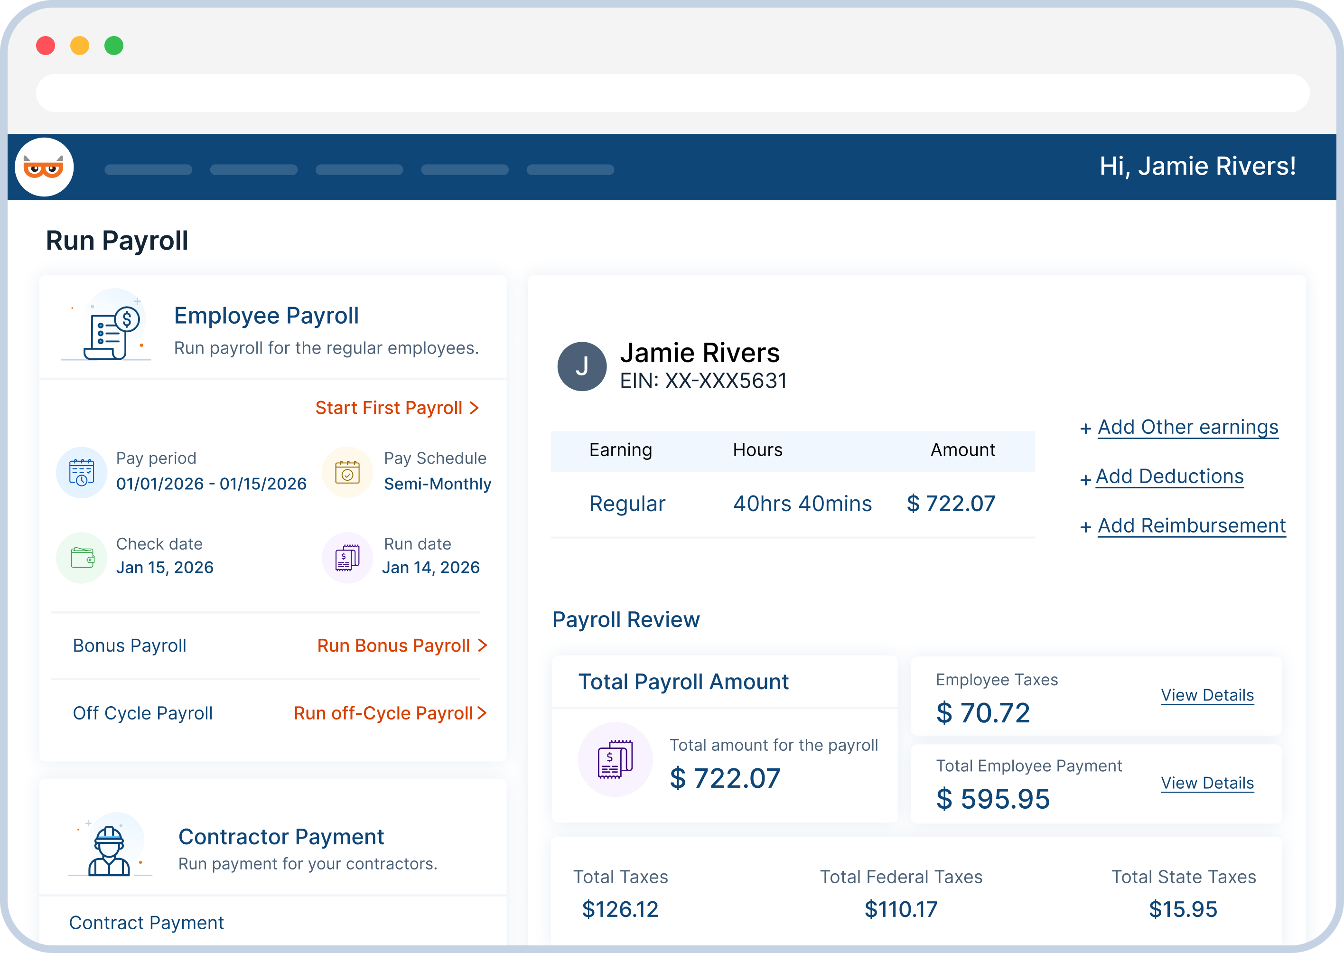This screenshot has height=953, width=1344.
Task: Click the Pay Schedule calendar icon
Action: point(347,472)
